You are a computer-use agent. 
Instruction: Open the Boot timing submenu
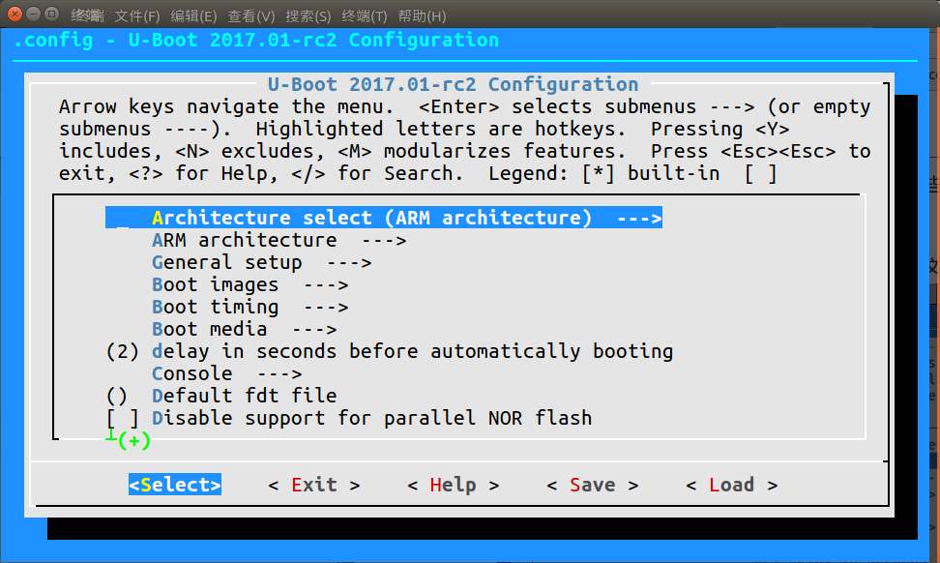tap(250, 308)
